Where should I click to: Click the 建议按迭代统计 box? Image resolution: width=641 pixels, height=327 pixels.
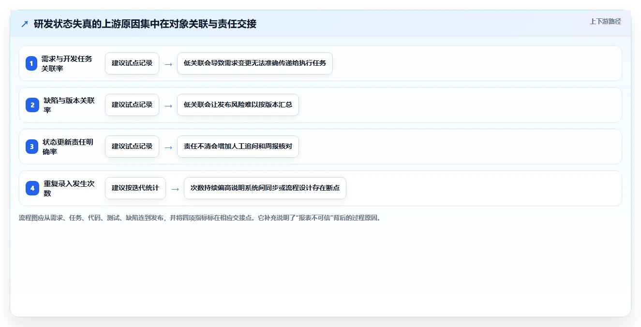point(135,188)
